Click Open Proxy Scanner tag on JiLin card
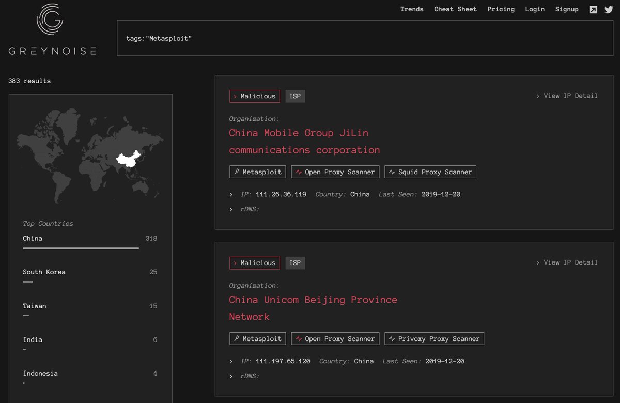The height and width of the screenshot is (403, 620). tap(335, 172)
